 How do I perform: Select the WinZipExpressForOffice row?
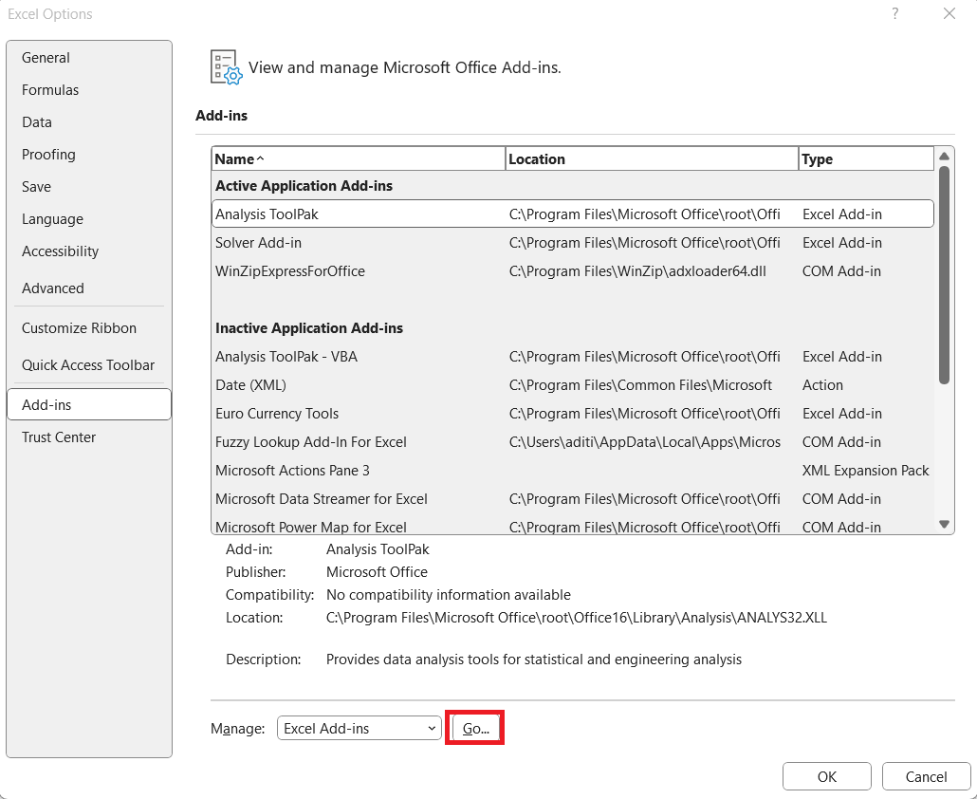[x=573, y=271]
